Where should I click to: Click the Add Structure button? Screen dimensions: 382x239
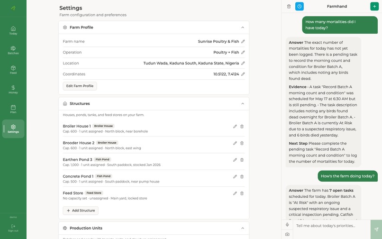(x=81, y=211)
